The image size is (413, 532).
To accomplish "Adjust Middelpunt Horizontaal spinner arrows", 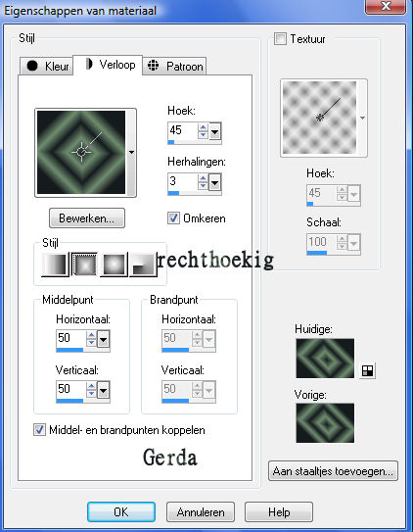I will [x=91, y=339].
